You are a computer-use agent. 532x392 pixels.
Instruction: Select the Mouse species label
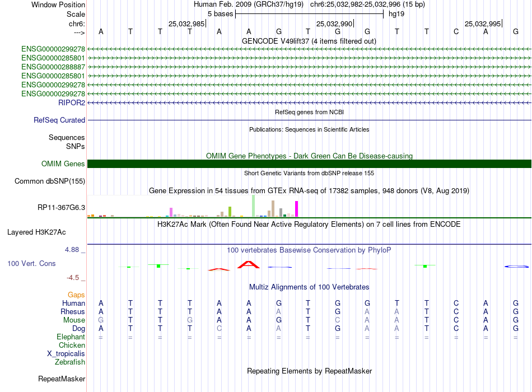click(74, 320)
